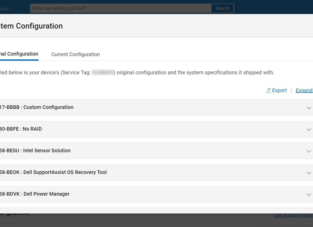313x227 pixels.
Task: Switch to the Current Configuration tab
Action: [76, 54]
